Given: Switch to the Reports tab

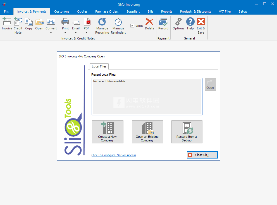Looking at the screenshot, I should (x=167, y=11).
